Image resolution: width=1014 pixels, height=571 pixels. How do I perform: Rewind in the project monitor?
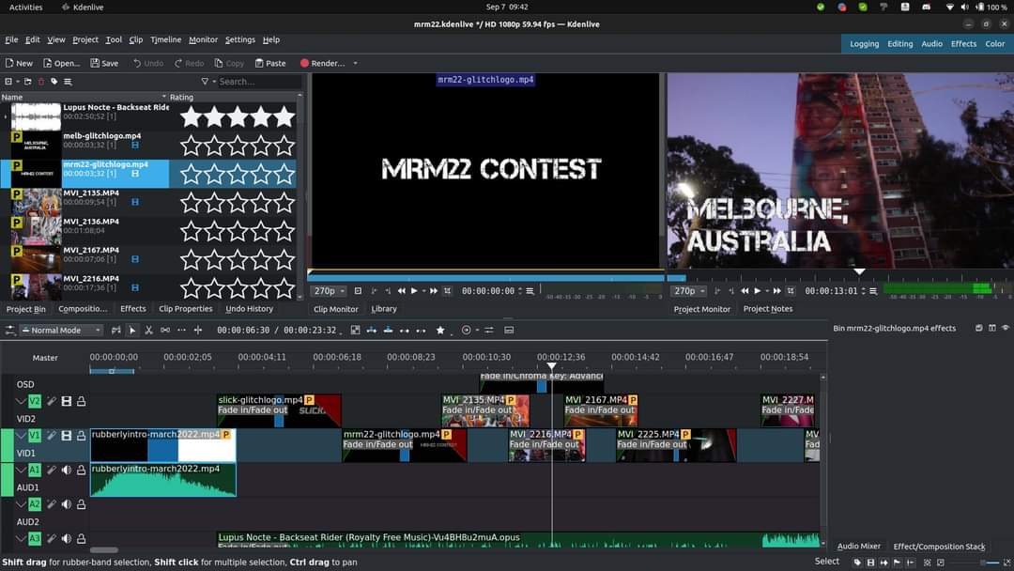[745, 291]
